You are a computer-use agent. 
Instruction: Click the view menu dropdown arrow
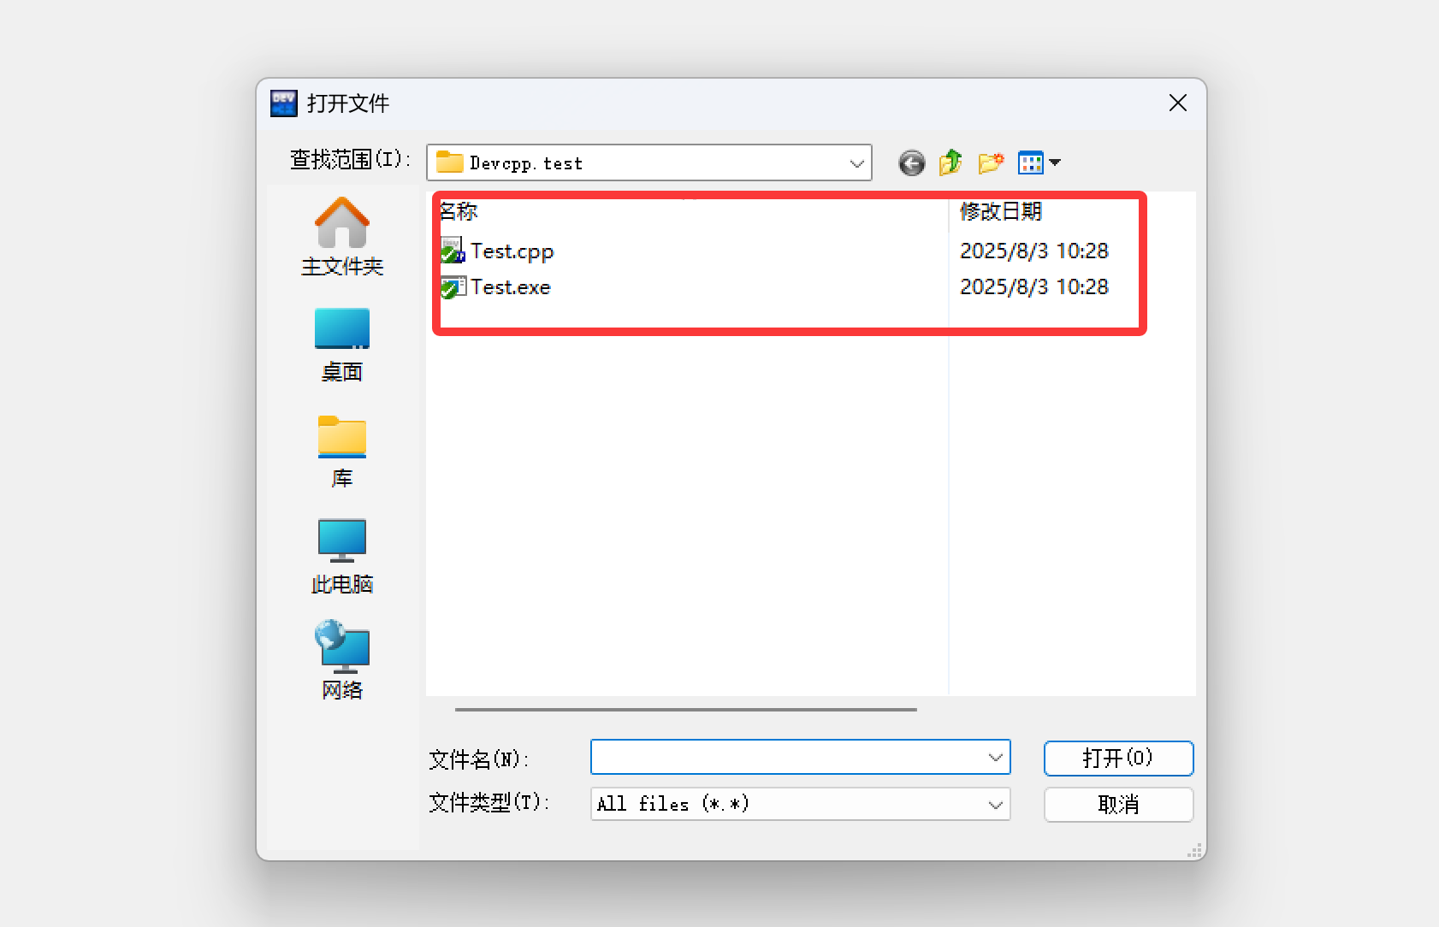(1055, 162)
